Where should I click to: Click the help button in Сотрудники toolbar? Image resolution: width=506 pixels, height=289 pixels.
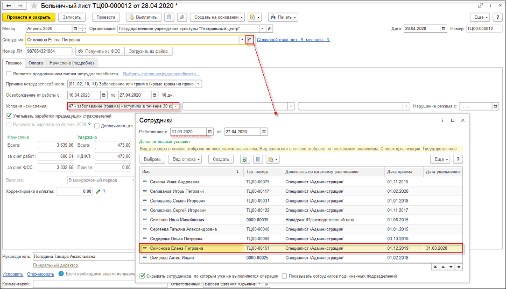click(458, 160)
